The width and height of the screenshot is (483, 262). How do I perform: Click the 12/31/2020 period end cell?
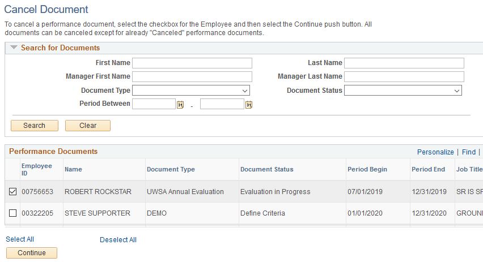point(429,213)
